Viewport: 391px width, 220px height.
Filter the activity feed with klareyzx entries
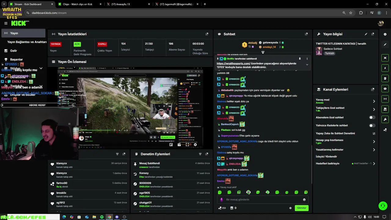coord(117,154)
